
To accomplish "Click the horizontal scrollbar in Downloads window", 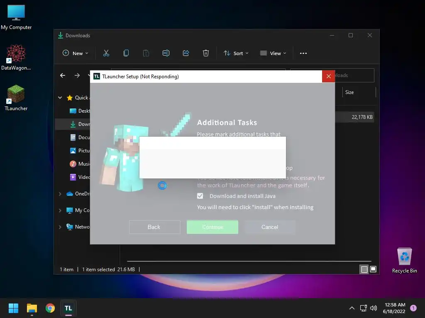I will [249, 261].
